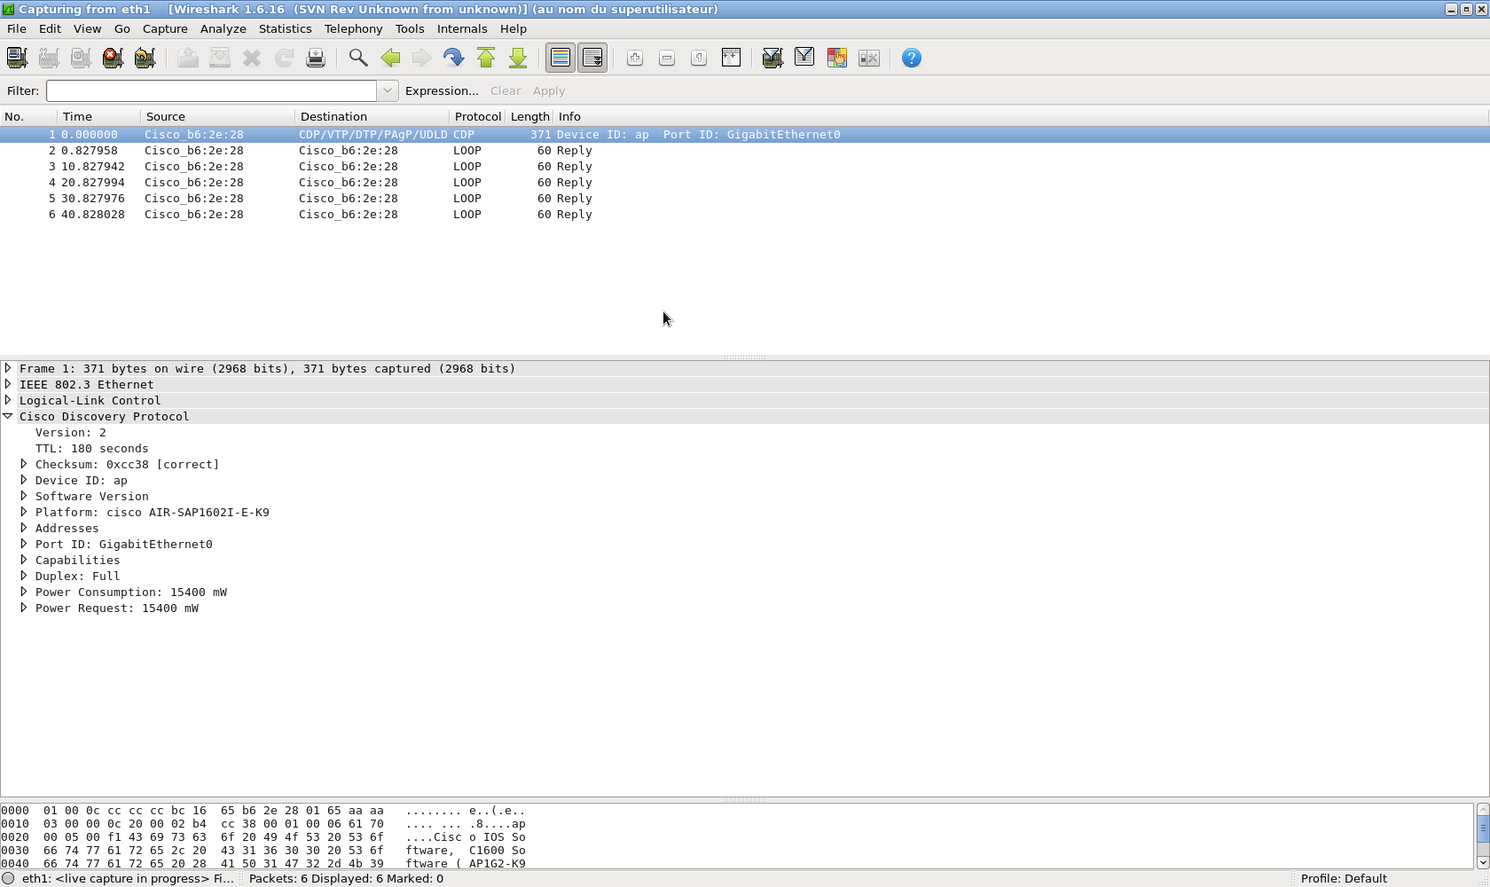Reset text zoom to normal size
The height and width of the screenshot is (887, 1490).
click(x=699, y=58)
